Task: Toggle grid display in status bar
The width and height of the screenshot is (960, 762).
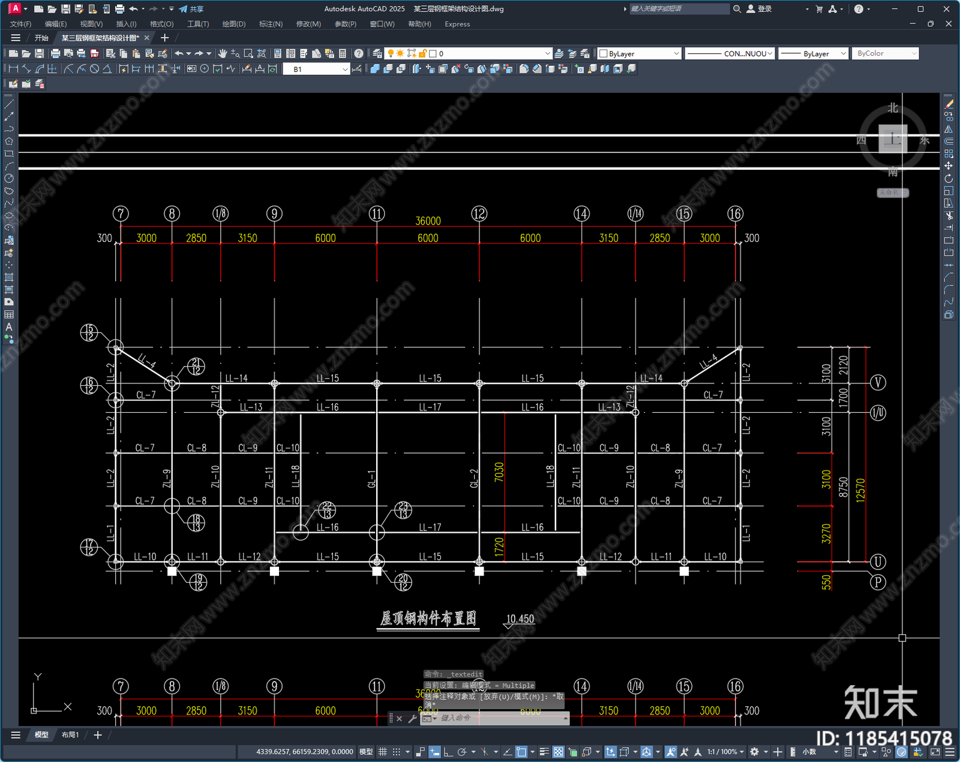Action: click(383, 752)
